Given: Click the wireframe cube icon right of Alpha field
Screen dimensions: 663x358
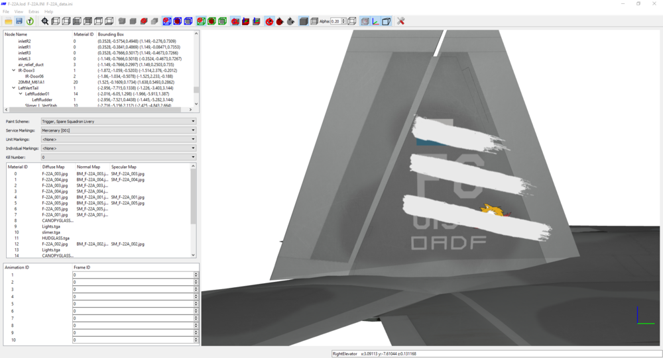Looking at the screenshot, I should point(352,21).
